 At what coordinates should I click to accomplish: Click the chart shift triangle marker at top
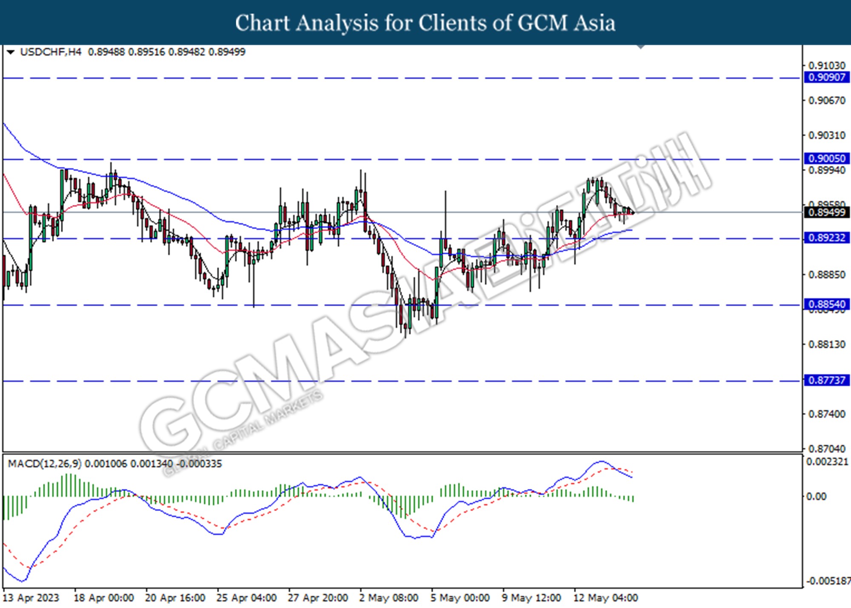coord(640,46)
